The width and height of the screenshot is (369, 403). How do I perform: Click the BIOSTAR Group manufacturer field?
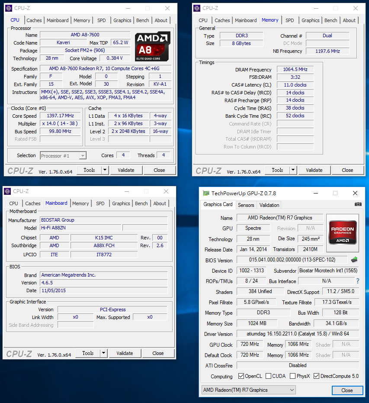(x=104, y=220)
